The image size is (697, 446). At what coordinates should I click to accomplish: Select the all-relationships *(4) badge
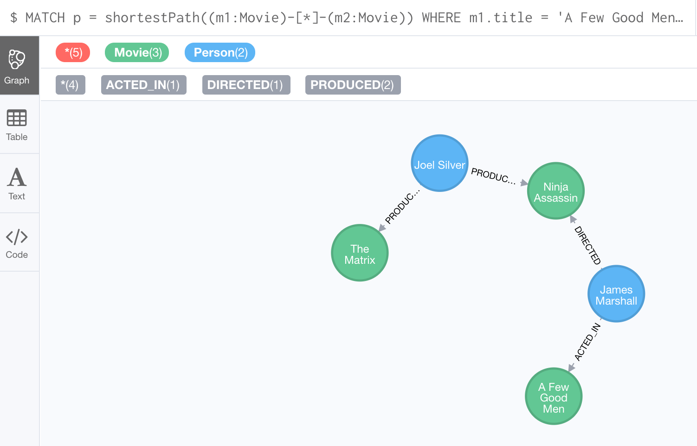tap(71, 85)
